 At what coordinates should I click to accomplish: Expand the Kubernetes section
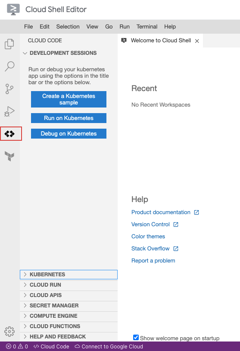tap(69, 275)
